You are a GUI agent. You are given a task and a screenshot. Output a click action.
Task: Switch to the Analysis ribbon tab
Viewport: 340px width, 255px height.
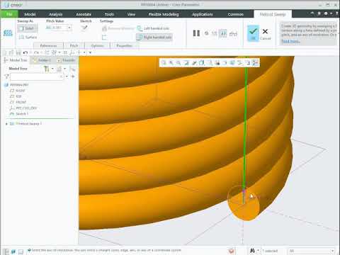[x=55, y=14]
